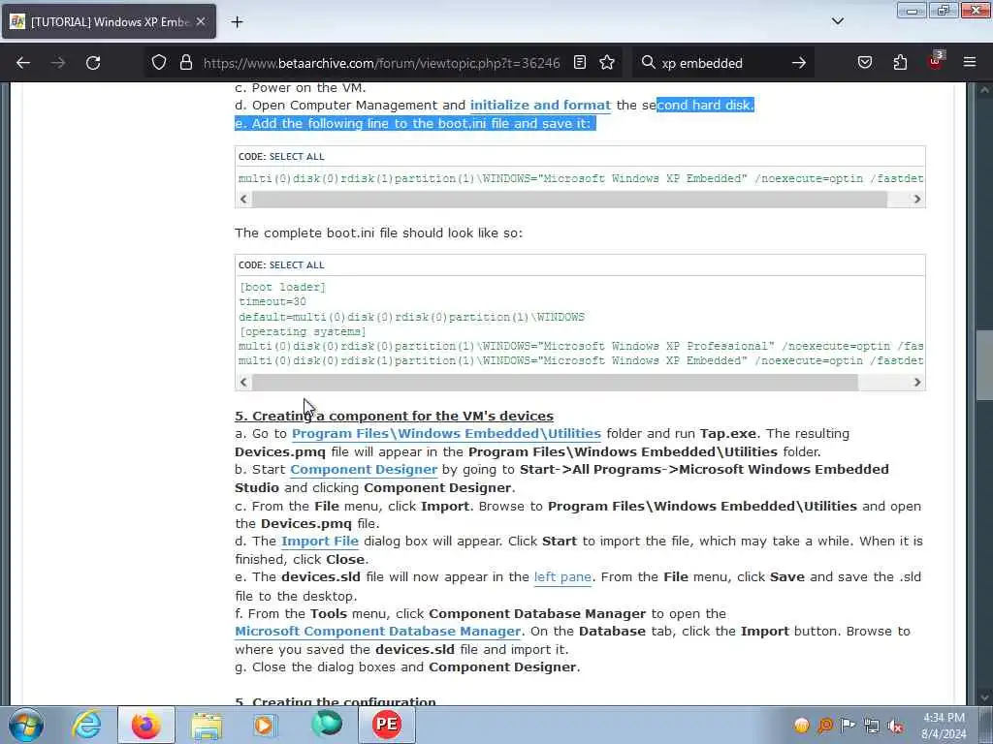Open Windows Explorer from the taskbar
993x744 pixels.
207,725
